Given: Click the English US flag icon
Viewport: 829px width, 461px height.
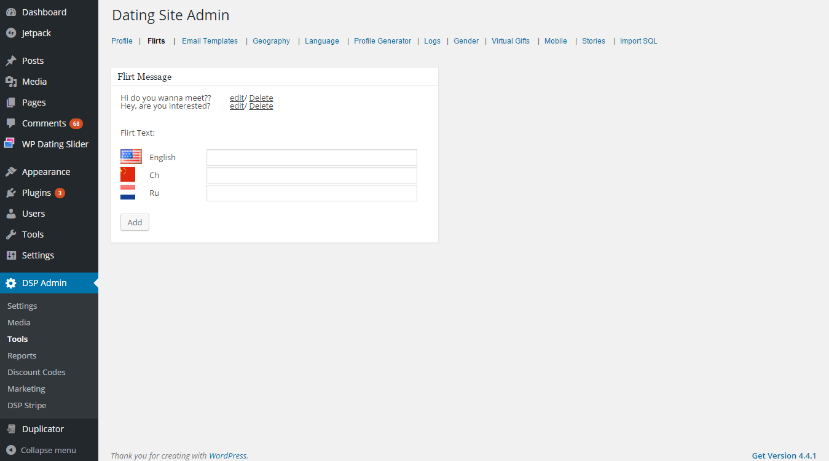Looking at the screenshot, I should point(131,157).
